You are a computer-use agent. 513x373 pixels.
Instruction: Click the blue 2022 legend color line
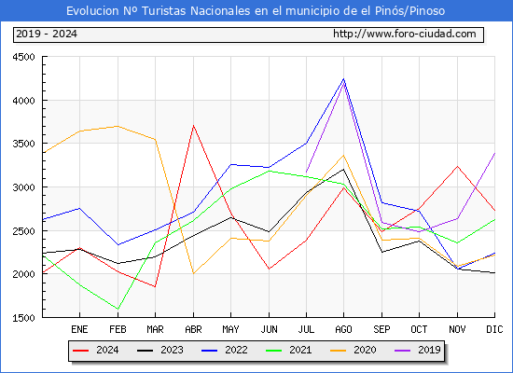tap(209, 351)
